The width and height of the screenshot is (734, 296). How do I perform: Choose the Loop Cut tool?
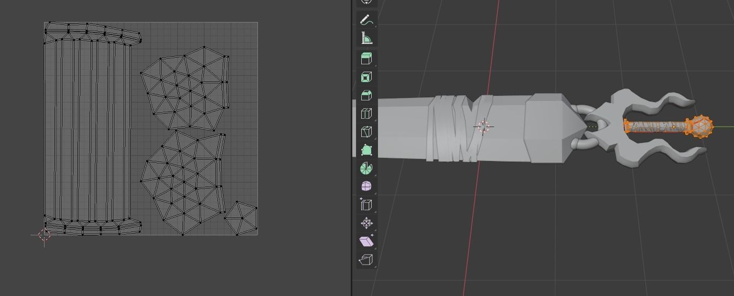point(366,113)
